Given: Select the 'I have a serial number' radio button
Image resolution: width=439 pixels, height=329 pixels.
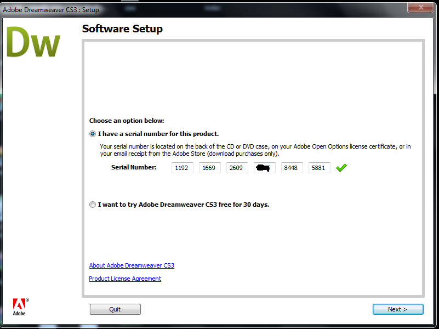Looking at the screenshot, I should coord(93,134).
